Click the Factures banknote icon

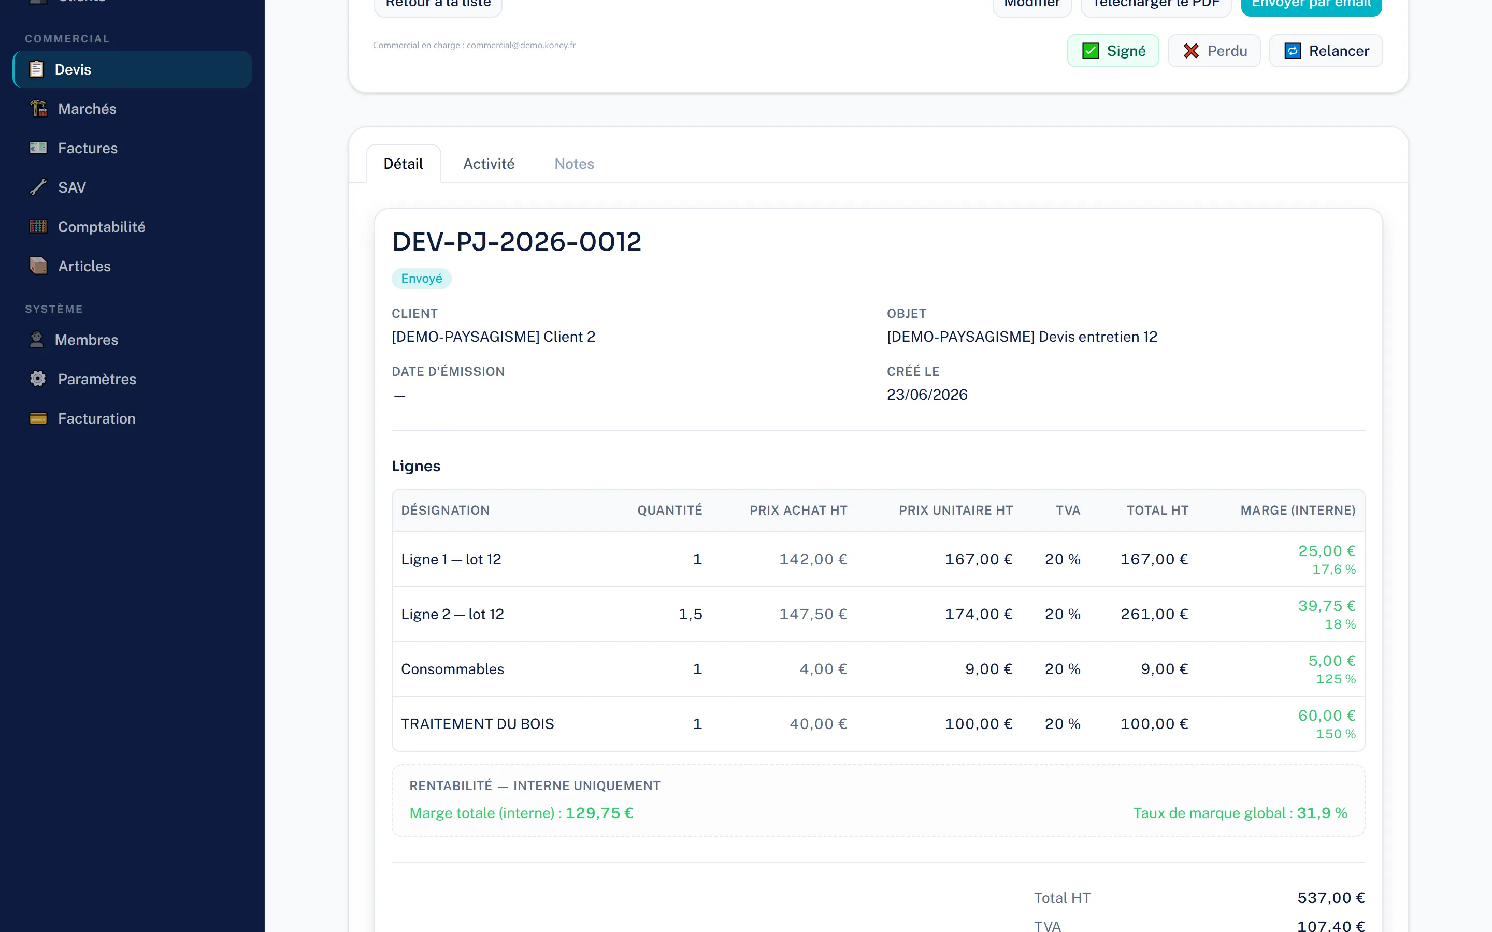coord(38,148)
